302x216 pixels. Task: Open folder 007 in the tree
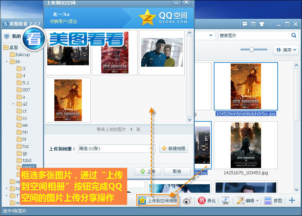pos(23,90)
